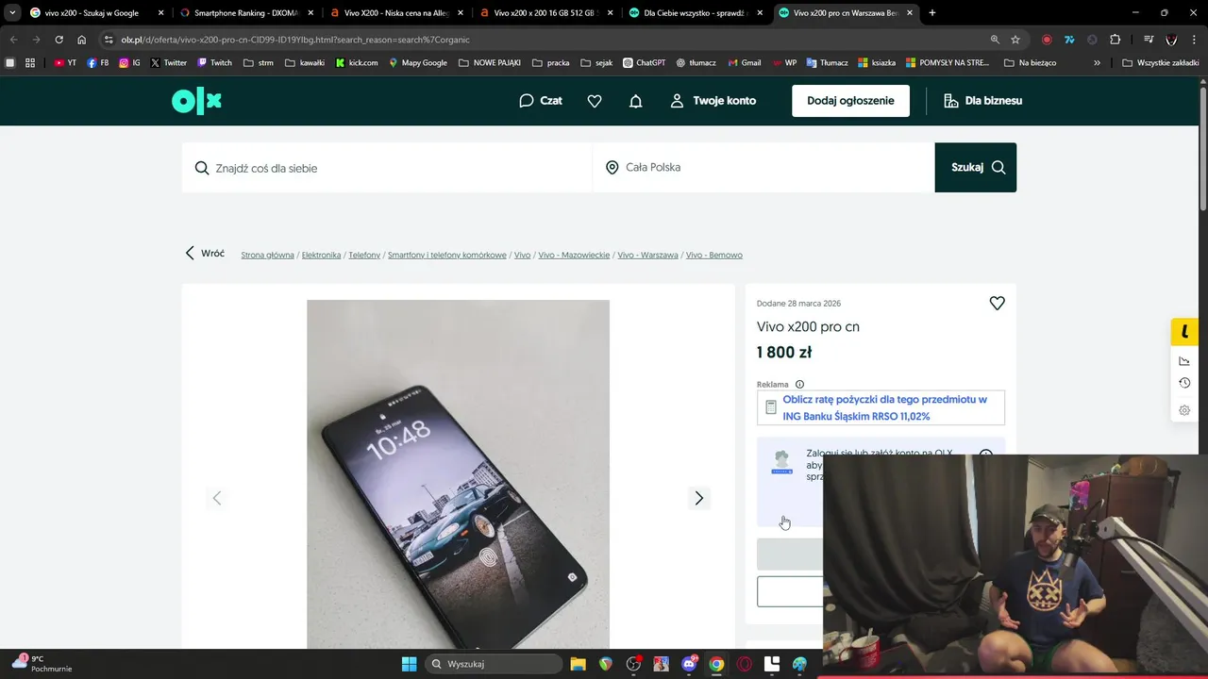The image size is (1208, 679).
Task: Switch to Smartphone Ranking DXOMARK tab
Action: [x=246, y=13]
